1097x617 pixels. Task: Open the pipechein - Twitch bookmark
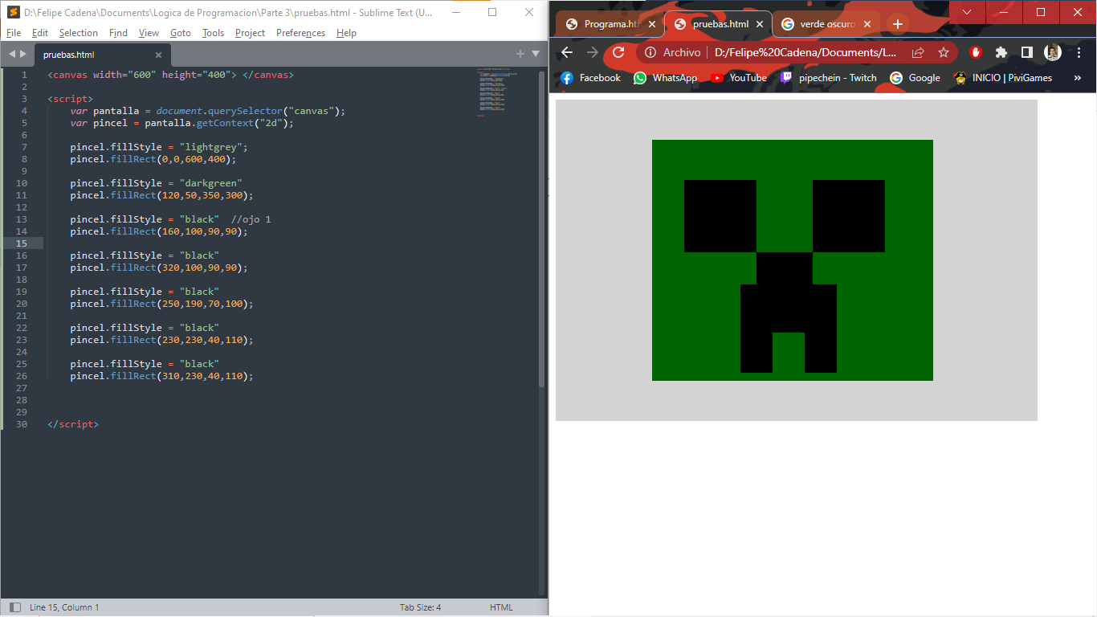tap(828, 78)
